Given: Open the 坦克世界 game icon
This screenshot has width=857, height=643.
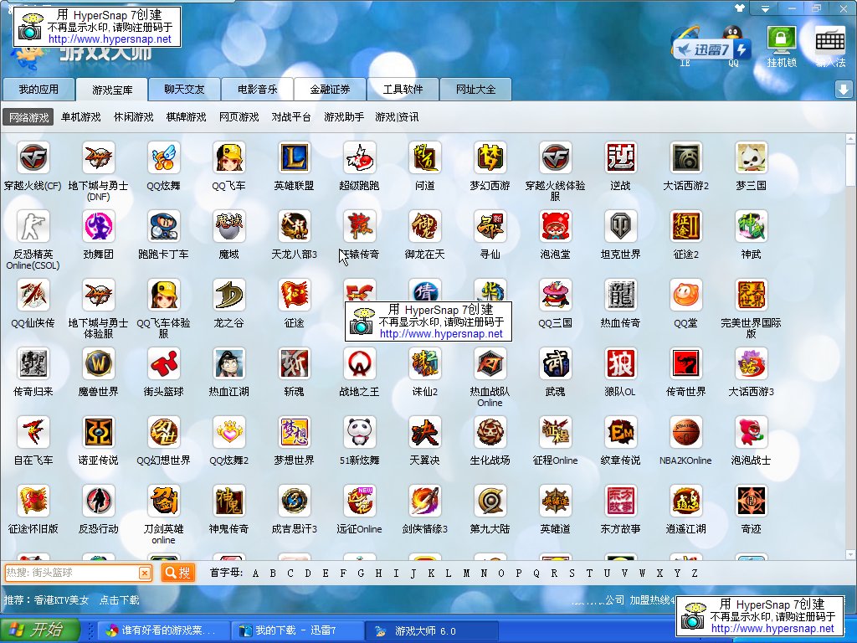Looking at the screenshot, I should point(620,226).
